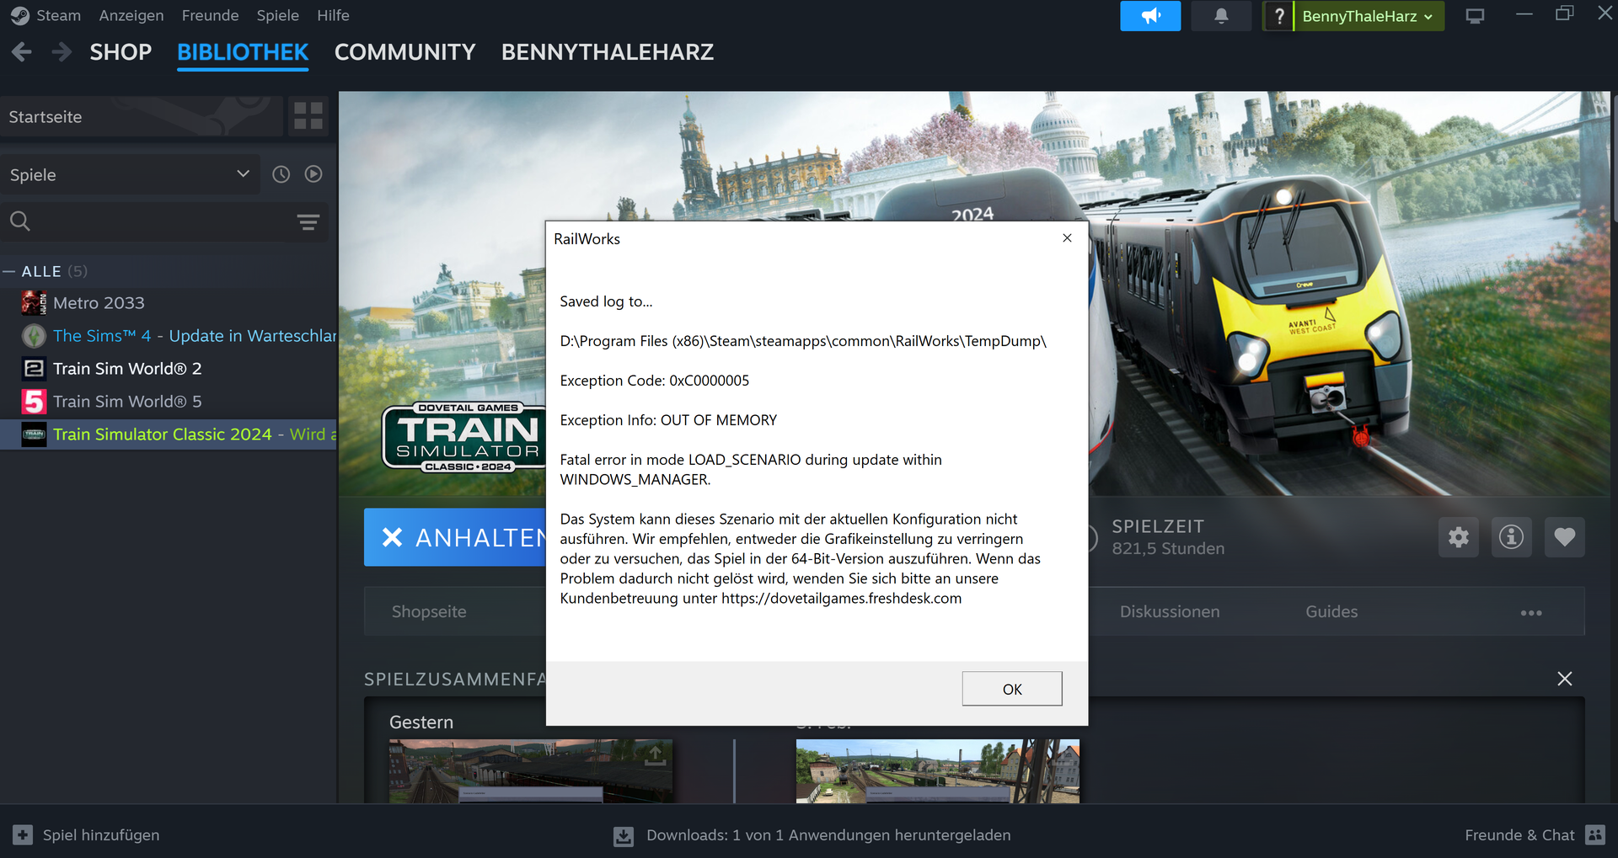Open the second screenshot thumbnail under the dialog
The image size is (1618, 858).
click(x=938, y=771)
